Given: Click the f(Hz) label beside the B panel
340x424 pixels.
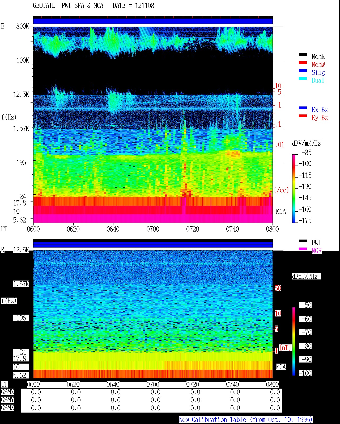Looking at the screenshot, I should click(9, 301).
